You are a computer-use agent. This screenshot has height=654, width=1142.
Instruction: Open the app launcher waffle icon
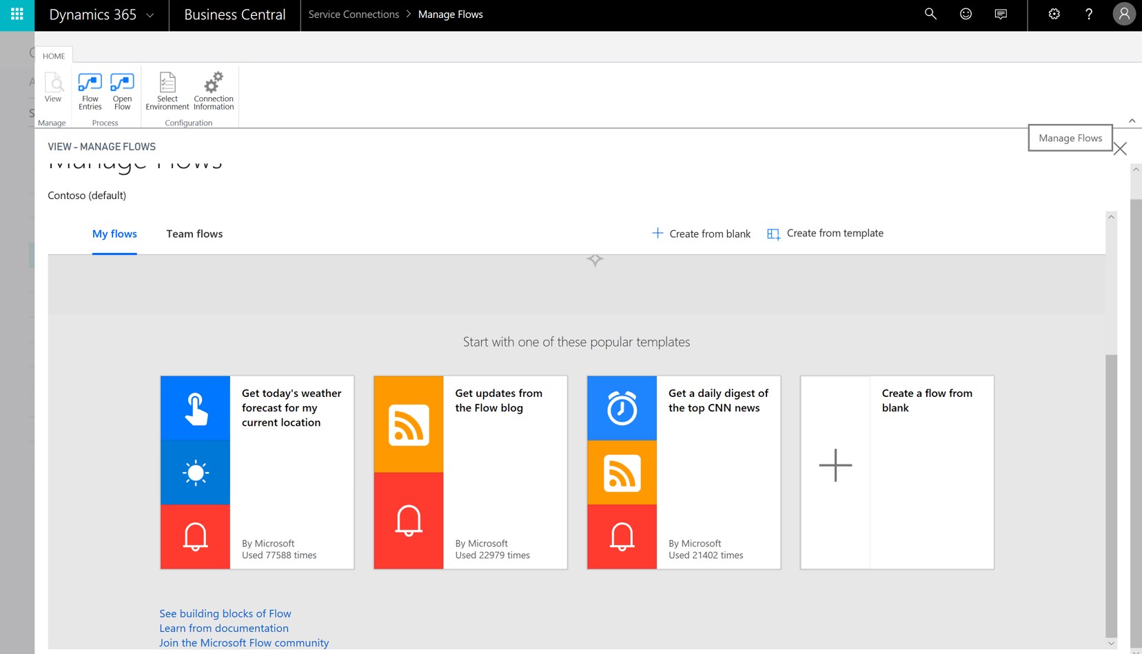(x=17, y=14)
